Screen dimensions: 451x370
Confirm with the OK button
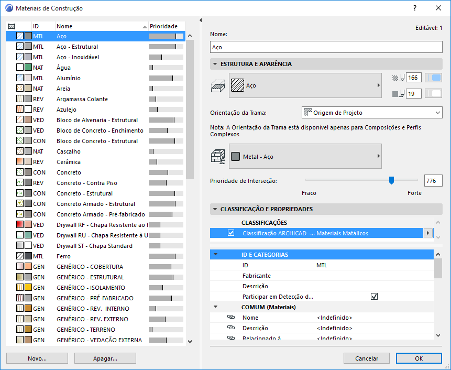(x=419, y=358)
